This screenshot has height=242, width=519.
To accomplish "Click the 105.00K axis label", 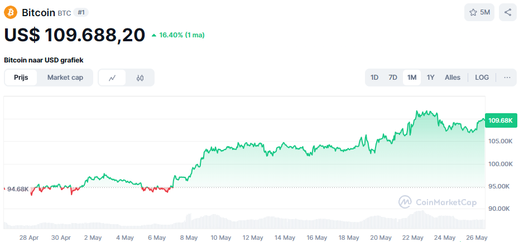I will tap(500, 142).
